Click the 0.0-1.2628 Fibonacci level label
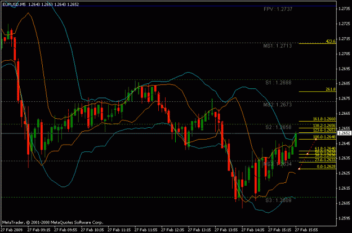 326,167
